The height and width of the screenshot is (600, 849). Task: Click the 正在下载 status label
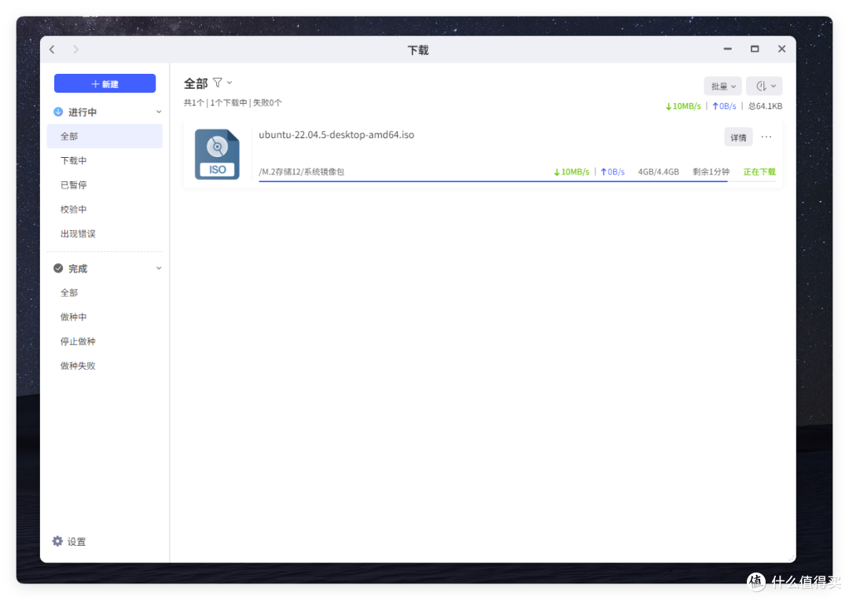pyautogui.click(x=759, y=171)
